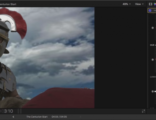Click the Centurion Start viewer title
Image resolution: width=156 pixels, height=120 pixels.
[x=8, y=4]
